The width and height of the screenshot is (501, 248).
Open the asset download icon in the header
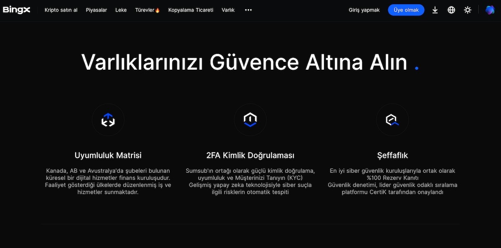(435, 10)
